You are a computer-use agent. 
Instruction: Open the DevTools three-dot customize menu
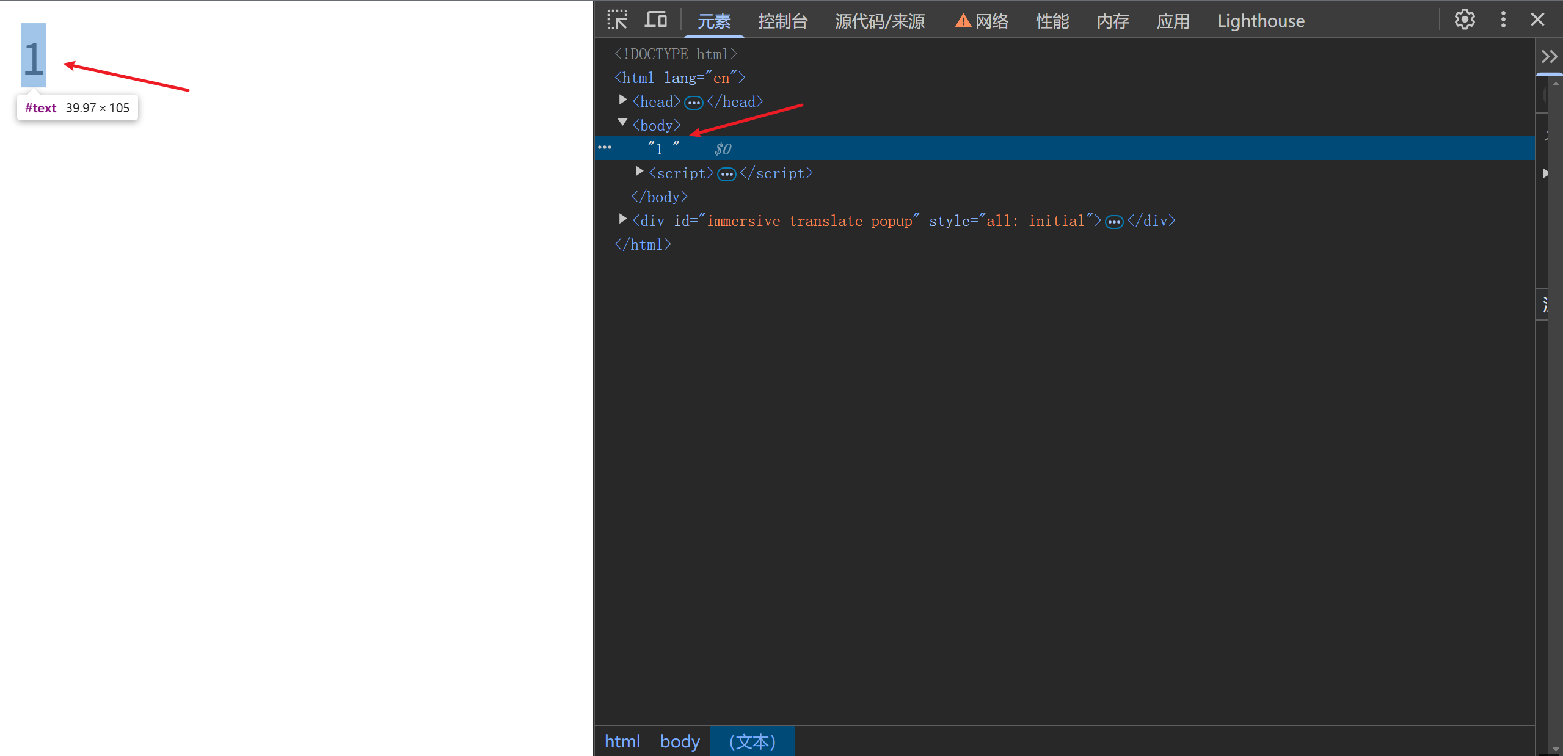[x=1503, y=20]
